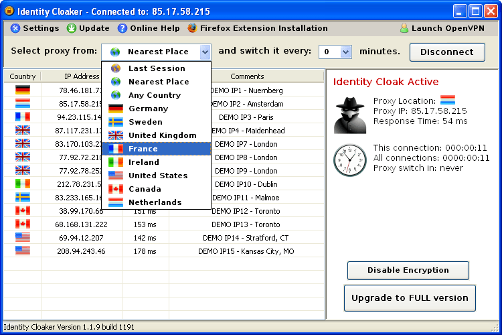
Task: Open Settings from the toolbar
Action: pos(35,28)
